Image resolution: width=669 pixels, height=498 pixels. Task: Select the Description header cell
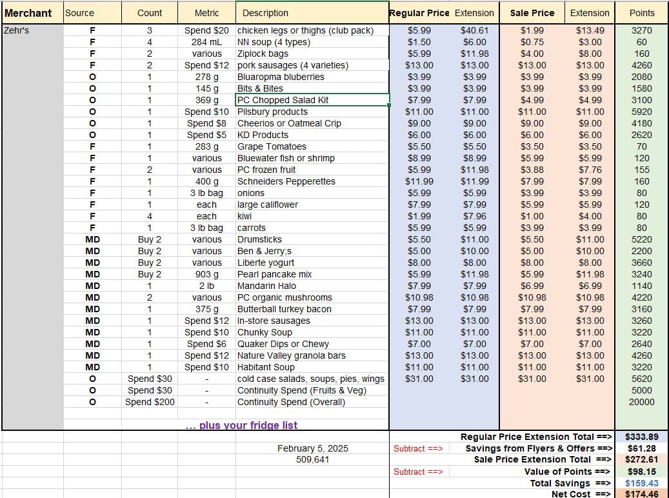[x=312, y=13]
